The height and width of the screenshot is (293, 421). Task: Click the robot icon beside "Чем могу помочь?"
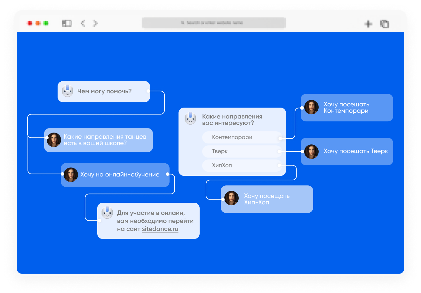click(x=68, y=91)
